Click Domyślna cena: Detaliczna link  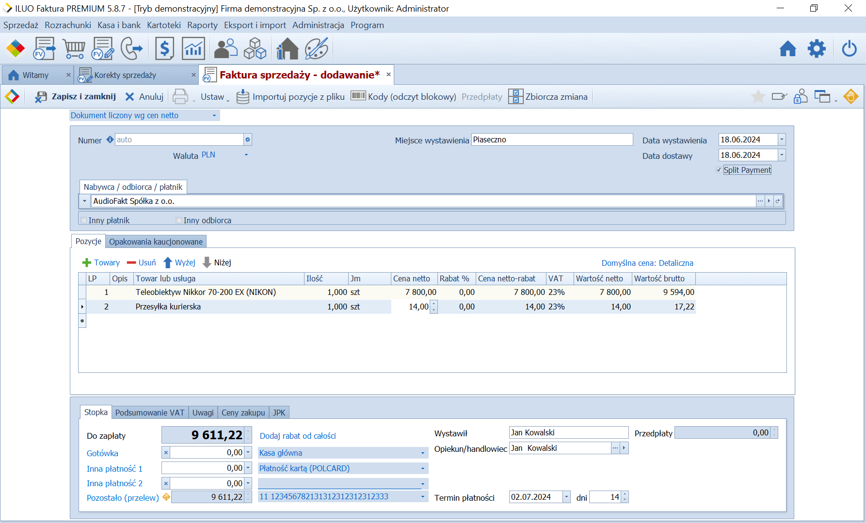click(x=647, y=263)
